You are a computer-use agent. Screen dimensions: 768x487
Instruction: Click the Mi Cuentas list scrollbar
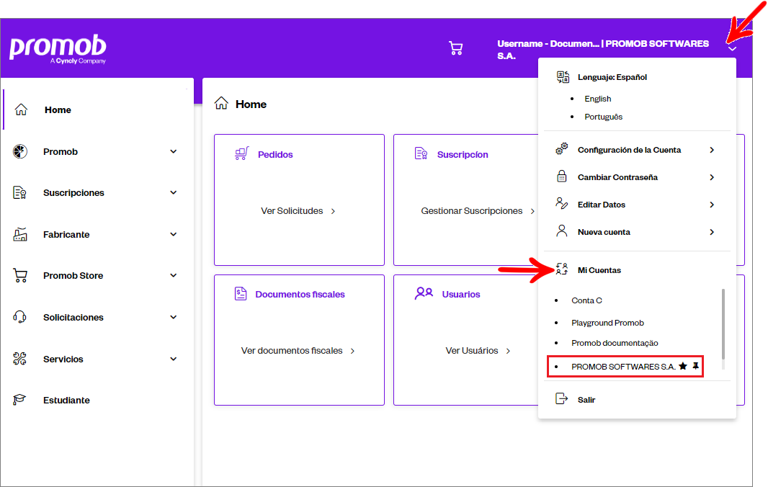[x=723, y=324]
